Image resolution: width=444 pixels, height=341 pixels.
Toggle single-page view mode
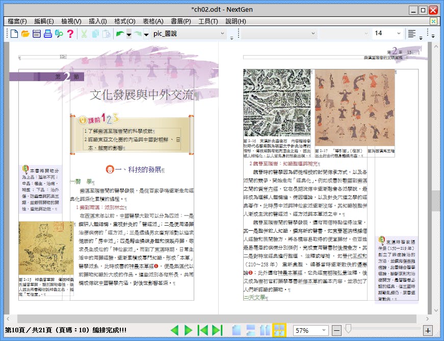pyautogui.click(x=236, y=329)
